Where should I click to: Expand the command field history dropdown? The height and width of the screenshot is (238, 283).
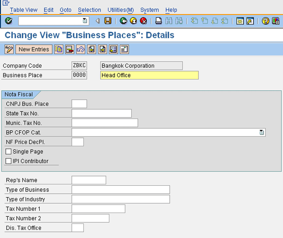coord(85,21)
